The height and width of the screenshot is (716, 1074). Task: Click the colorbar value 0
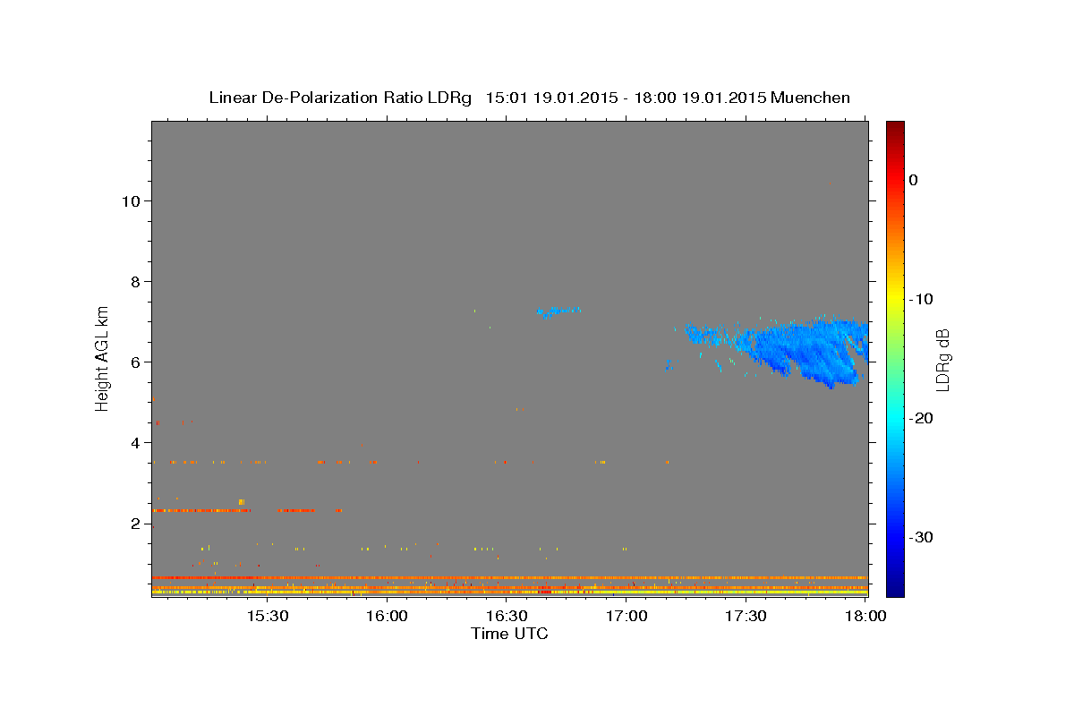913,180
